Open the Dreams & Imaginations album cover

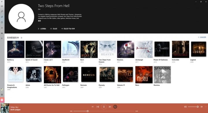pyautogui.click(x=16, y=74)
